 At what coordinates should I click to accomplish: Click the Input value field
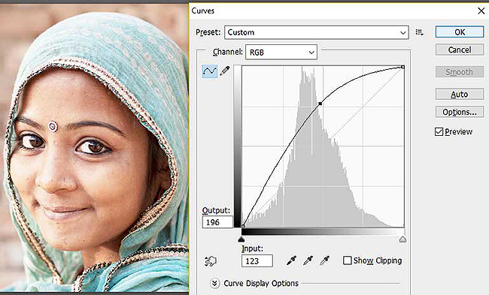[257, 260]
